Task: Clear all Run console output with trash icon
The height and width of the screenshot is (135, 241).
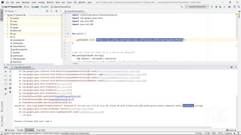Action: coord(10,92)
